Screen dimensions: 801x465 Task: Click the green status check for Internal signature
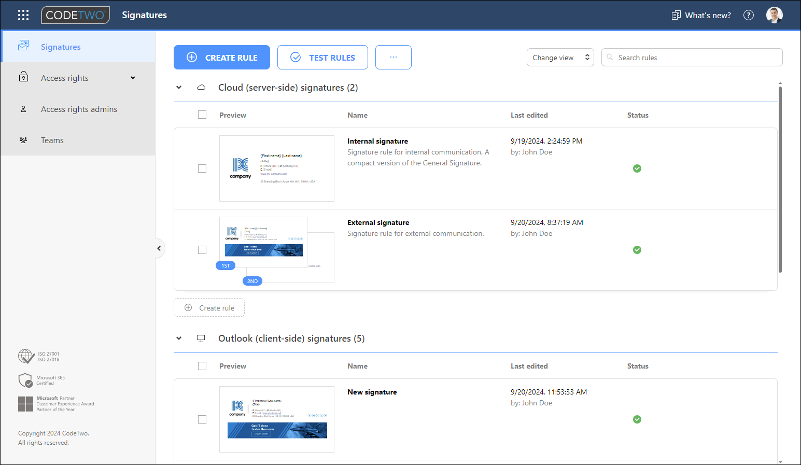[x=637, y=168]
